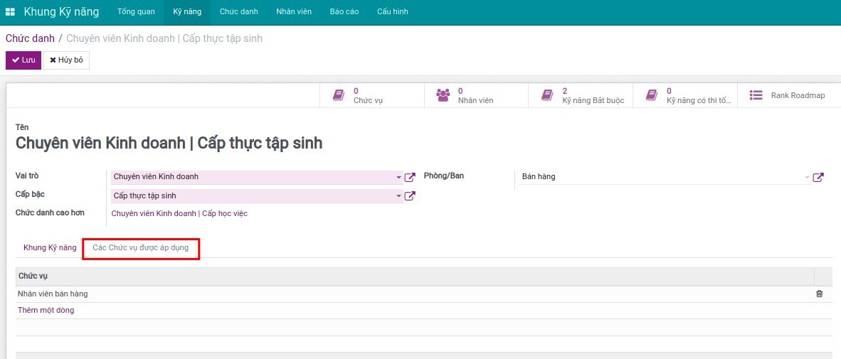Switch to the Khung Kỹ năng tab
841x359 pixels.
tap(50, 247)
